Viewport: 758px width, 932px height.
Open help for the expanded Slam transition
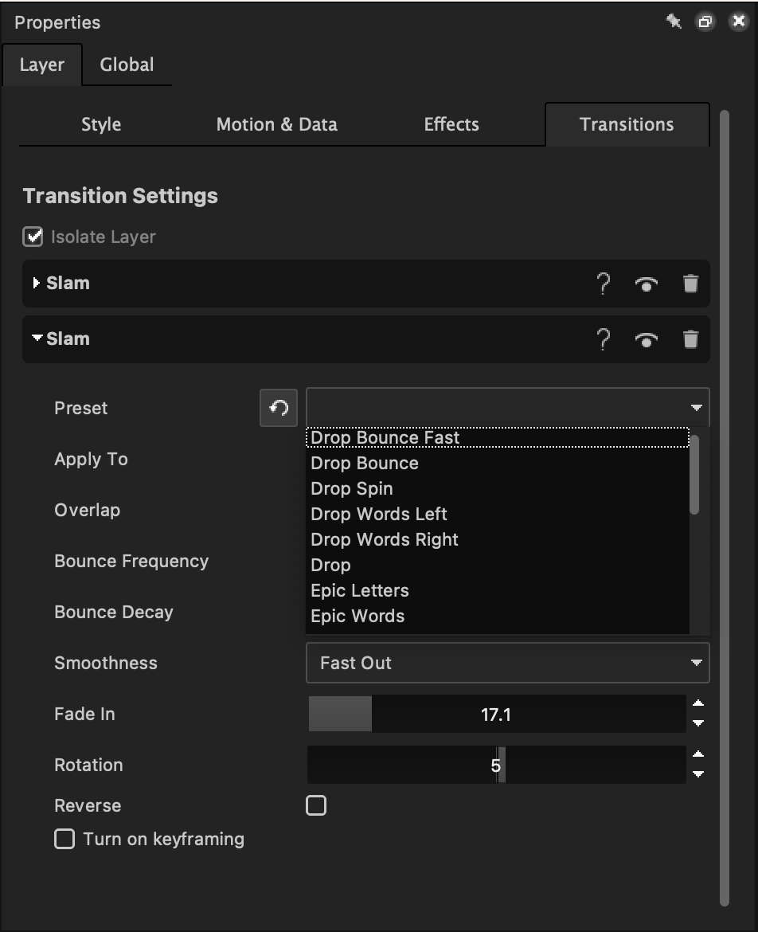(x=603, y=339)
